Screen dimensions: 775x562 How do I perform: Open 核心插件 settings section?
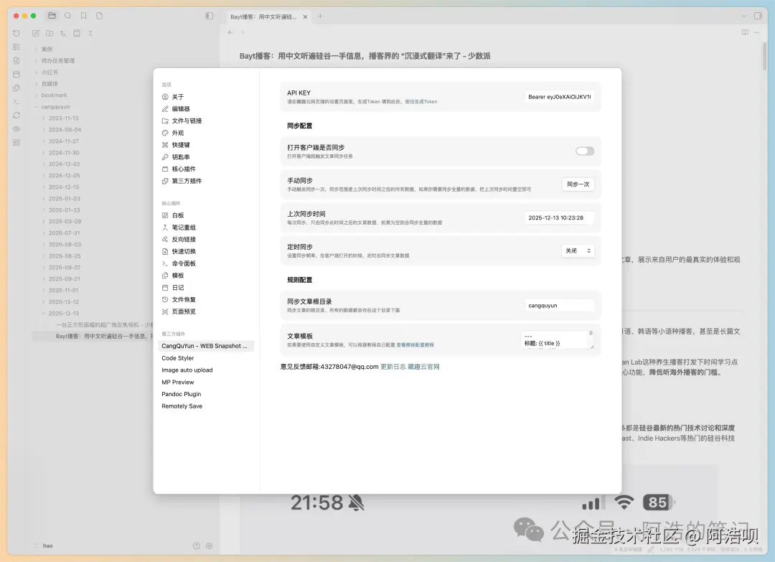coord(184,169)
